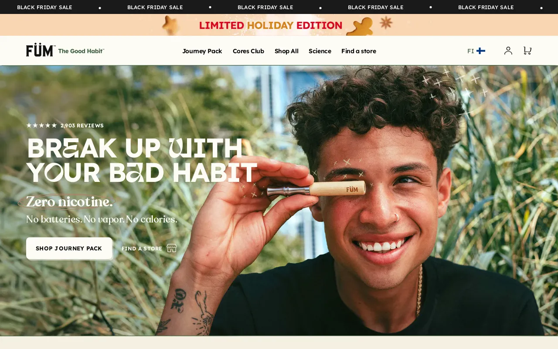Click the Limited Holiday Edition banner
The height and width of the screenshot is (349, 558).
(271, 25)
